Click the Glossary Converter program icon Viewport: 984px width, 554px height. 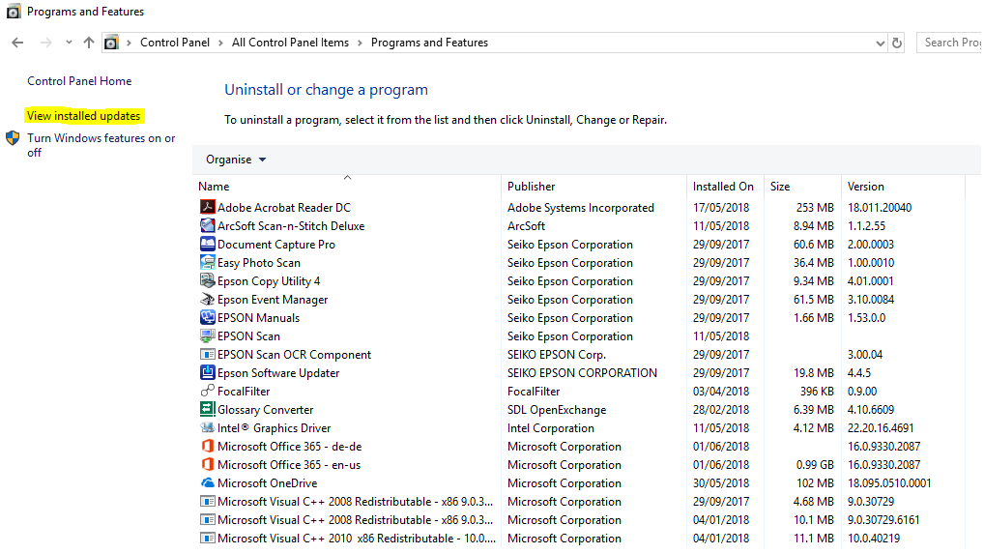tap(207, 409)
